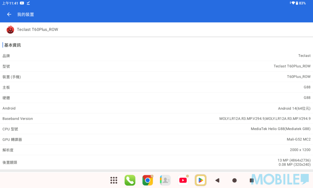This screenshot has width=313, height=188.
Task: Tap the GPU 轉譯器 Mali-G52 MC2 row
Action: [156, 140]
